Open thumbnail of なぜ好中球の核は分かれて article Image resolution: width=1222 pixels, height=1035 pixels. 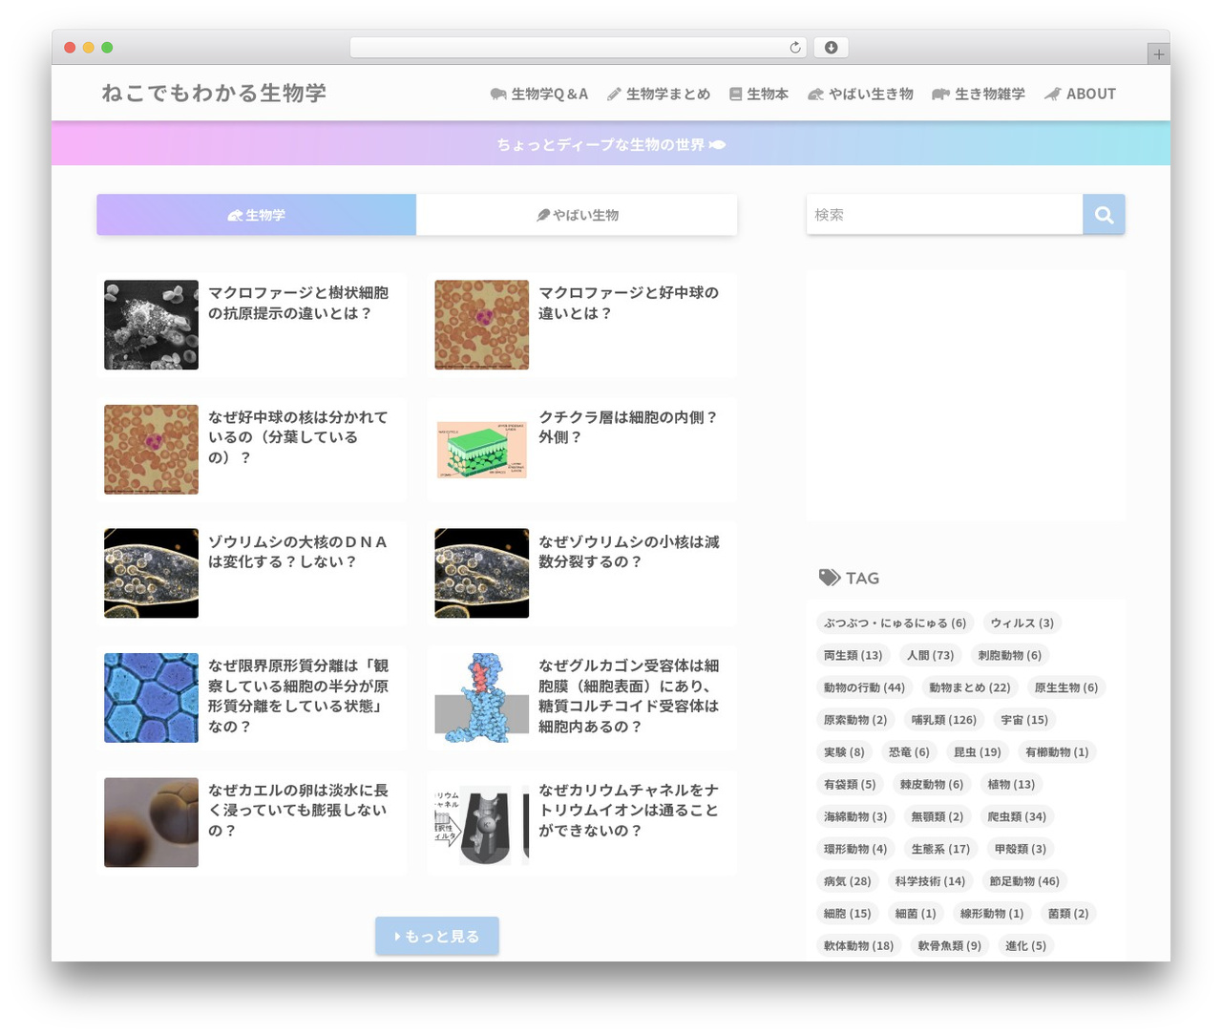(151, 449)
